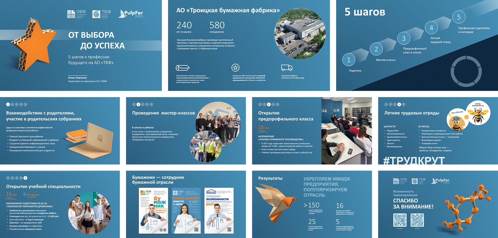Image resolution: width=498 pixels, height=238 pixels.
Task: Click the #ТРУДКРУТ hashtag text
Action: tap(414, 160)
